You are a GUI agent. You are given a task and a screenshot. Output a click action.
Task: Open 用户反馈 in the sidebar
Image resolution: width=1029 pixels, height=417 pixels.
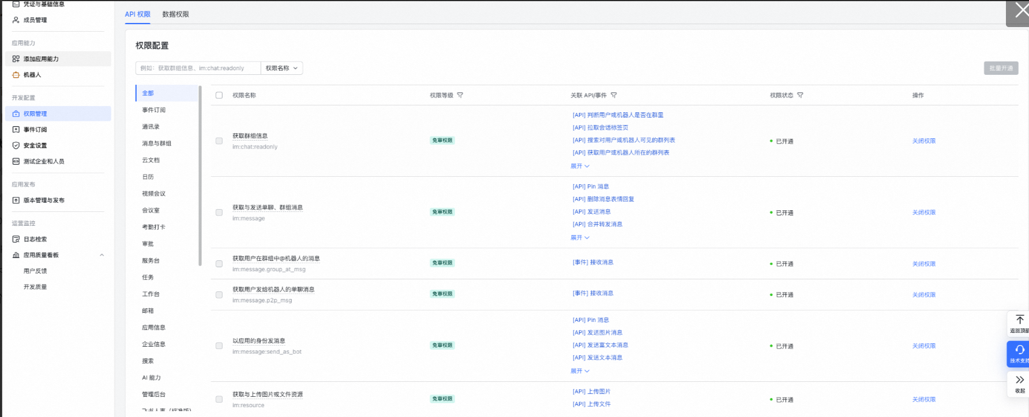[35, 271]
